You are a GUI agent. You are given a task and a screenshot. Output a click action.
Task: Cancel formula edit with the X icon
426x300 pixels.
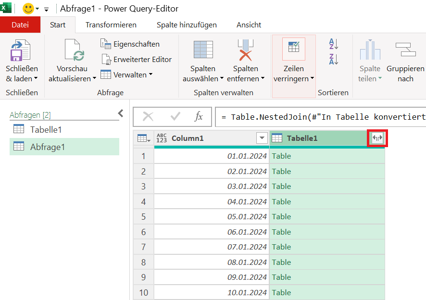(148, 117)
